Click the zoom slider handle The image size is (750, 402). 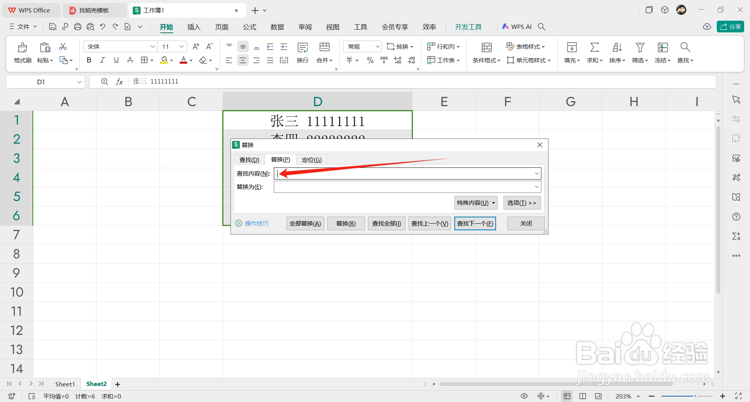pos(695,397)
